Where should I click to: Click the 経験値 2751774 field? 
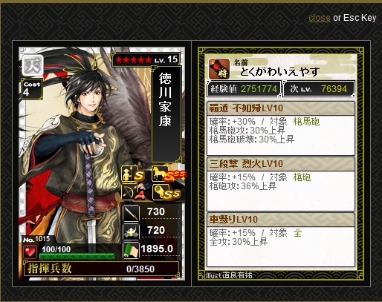[244, 89]
